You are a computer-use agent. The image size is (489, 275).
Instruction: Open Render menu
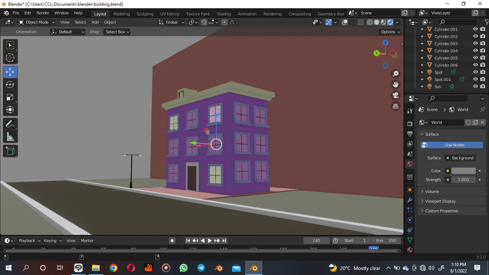coord(43,13)
